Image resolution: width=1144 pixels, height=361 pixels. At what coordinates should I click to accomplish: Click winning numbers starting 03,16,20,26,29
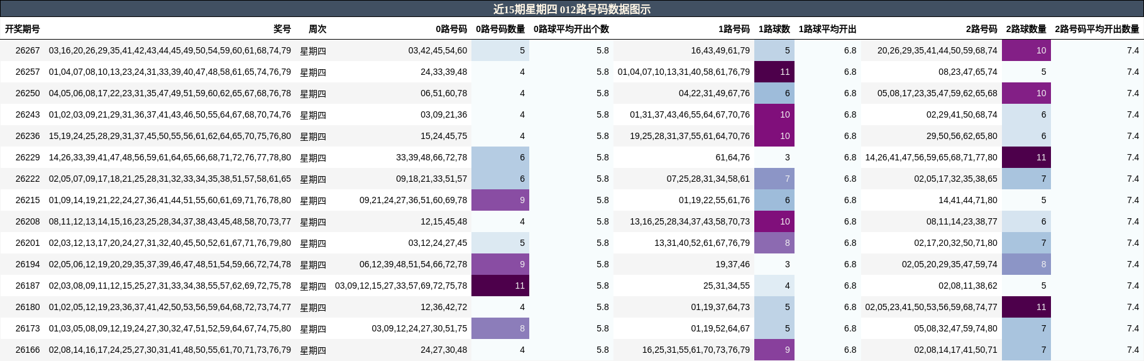[170, 50]
